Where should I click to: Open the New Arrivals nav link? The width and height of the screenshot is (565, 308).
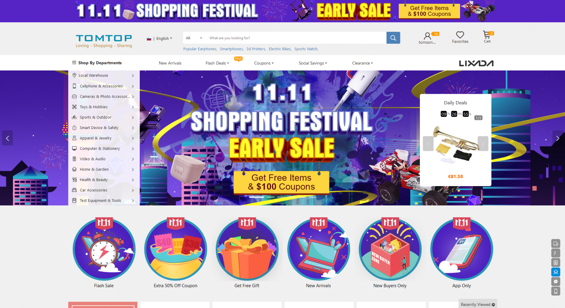(x=170, y=63)
